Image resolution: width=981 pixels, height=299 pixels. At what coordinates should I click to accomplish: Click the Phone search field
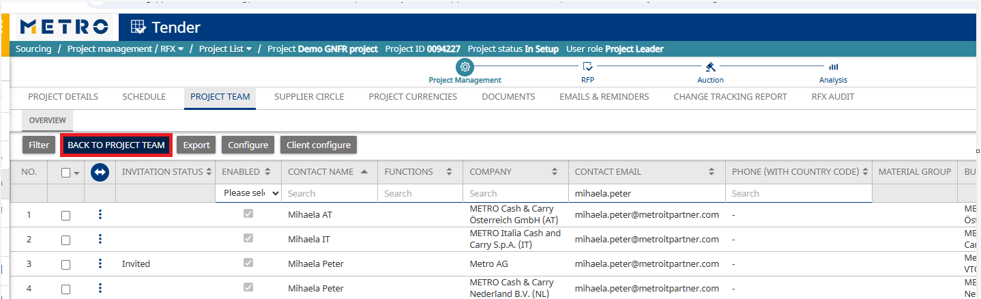click(799, 193)
